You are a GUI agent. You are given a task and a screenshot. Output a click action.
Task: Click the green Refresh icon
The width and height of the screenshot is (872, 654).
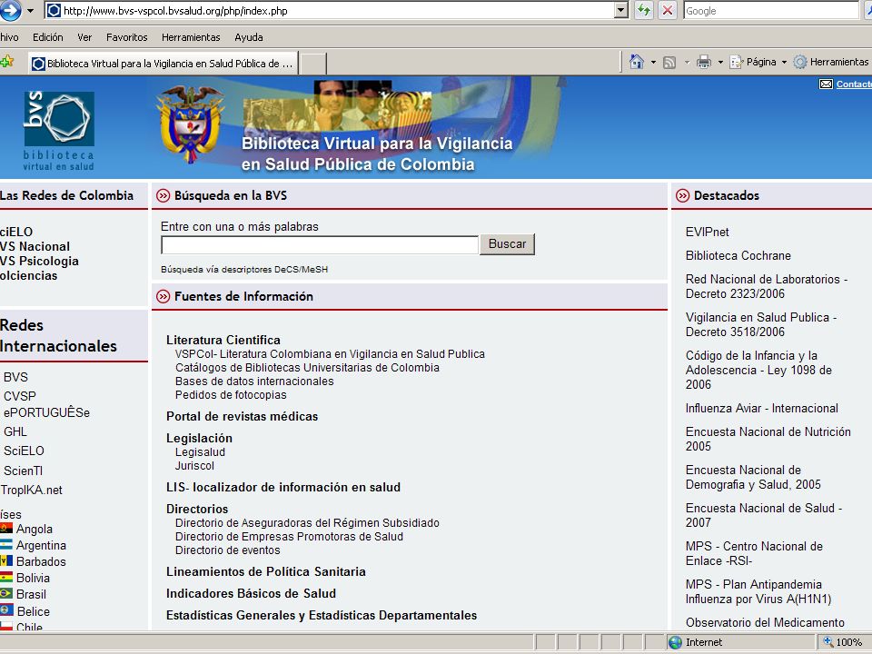tap(643, 11)
